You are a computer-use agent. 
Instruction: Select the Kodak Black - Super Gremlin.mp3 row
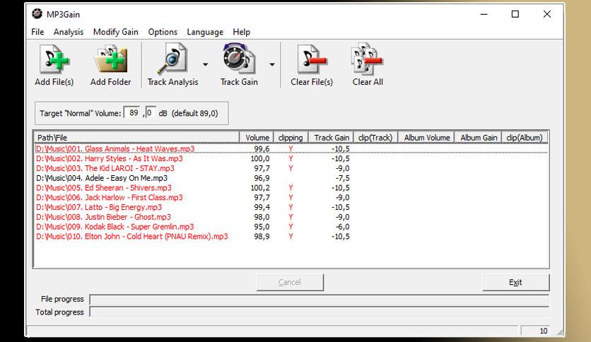(x=291, y=227)
